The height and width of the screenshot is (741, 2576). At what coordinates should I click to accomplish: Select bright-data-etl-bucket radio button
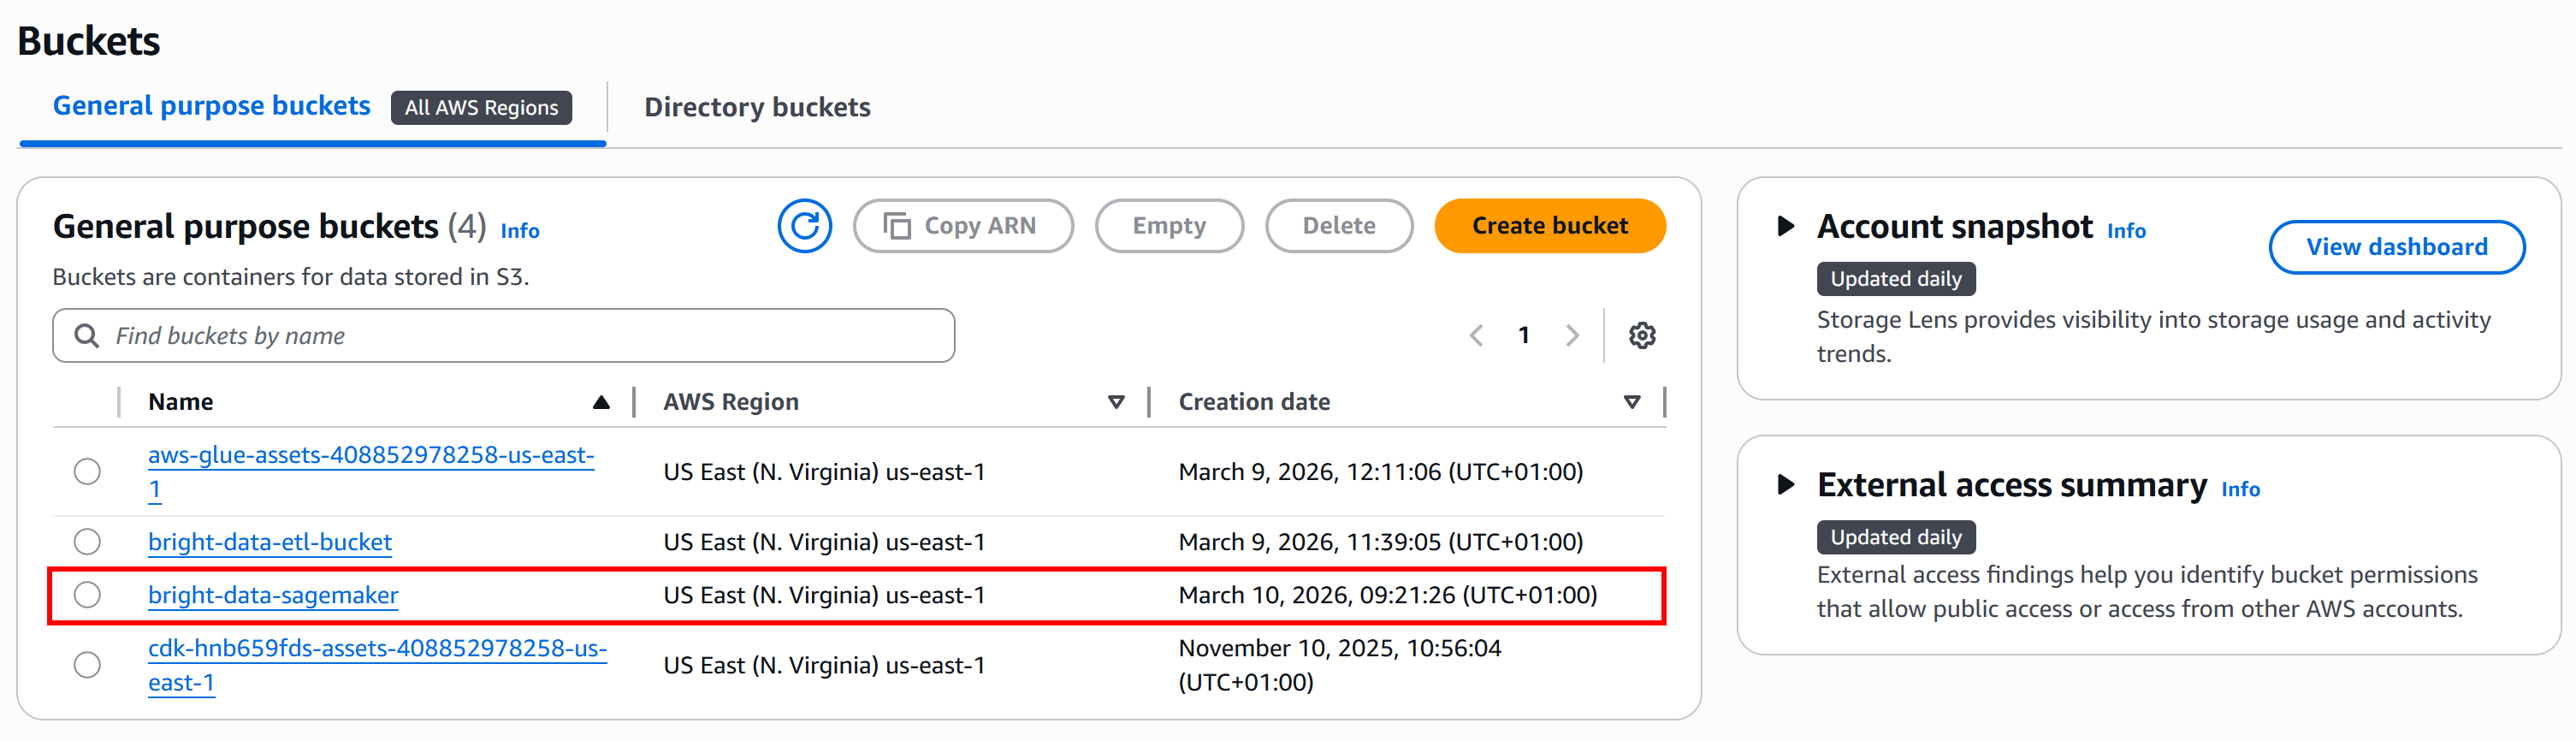pos(88,542)
